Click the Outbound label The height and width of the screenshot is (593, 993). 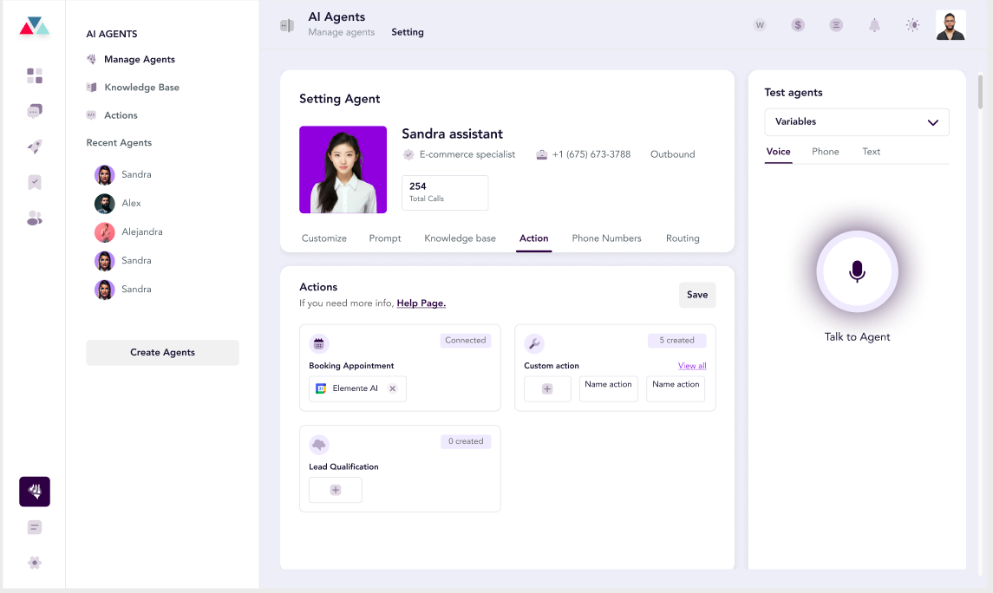(673, 154)
